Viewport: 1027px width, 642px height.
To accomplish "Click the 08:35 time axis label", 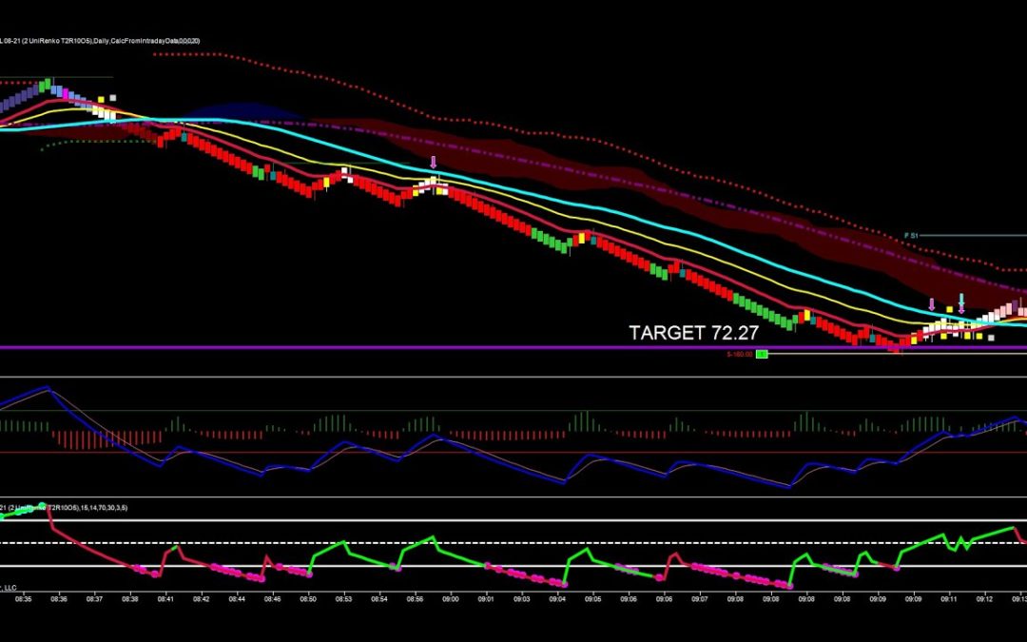I will pyautogui.click(x=24, y=599).
